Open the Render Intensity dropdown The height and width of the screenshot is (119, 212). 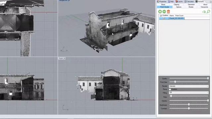(189, 86)
